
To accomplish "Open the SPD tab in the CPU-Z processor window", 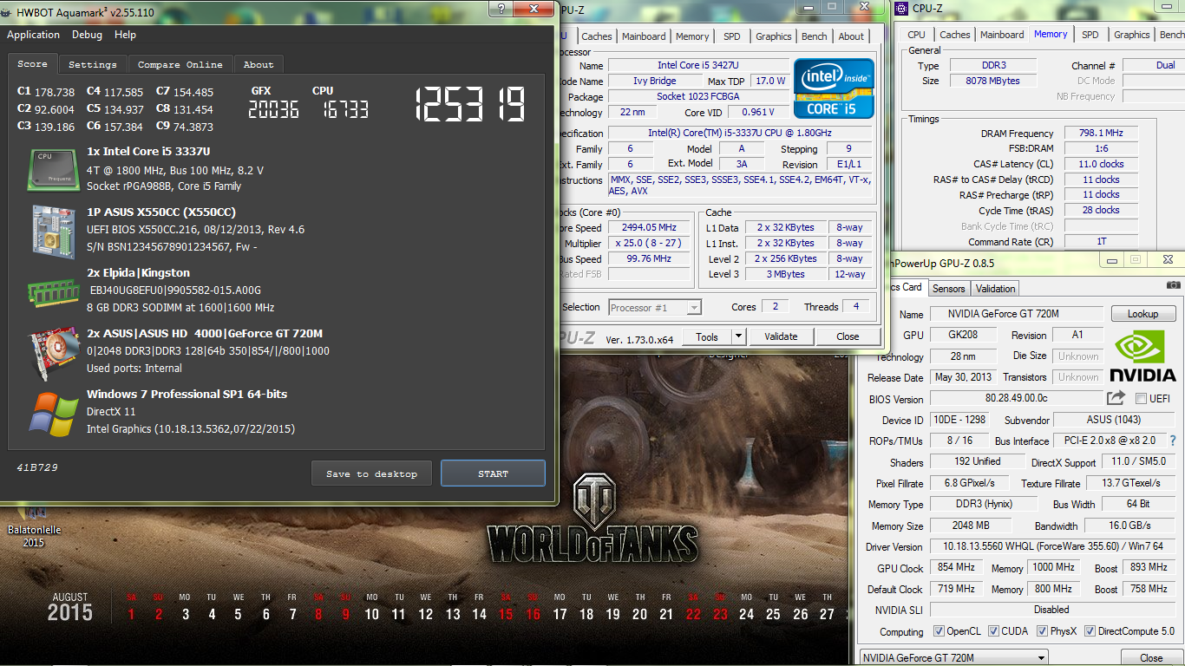I will point(732,36).
